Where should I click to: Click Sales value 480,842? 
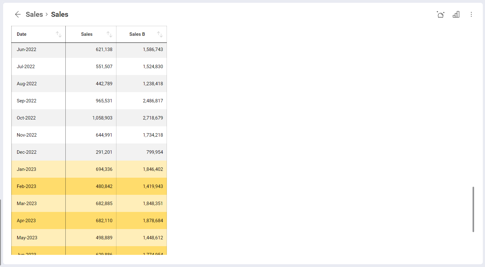104,186
